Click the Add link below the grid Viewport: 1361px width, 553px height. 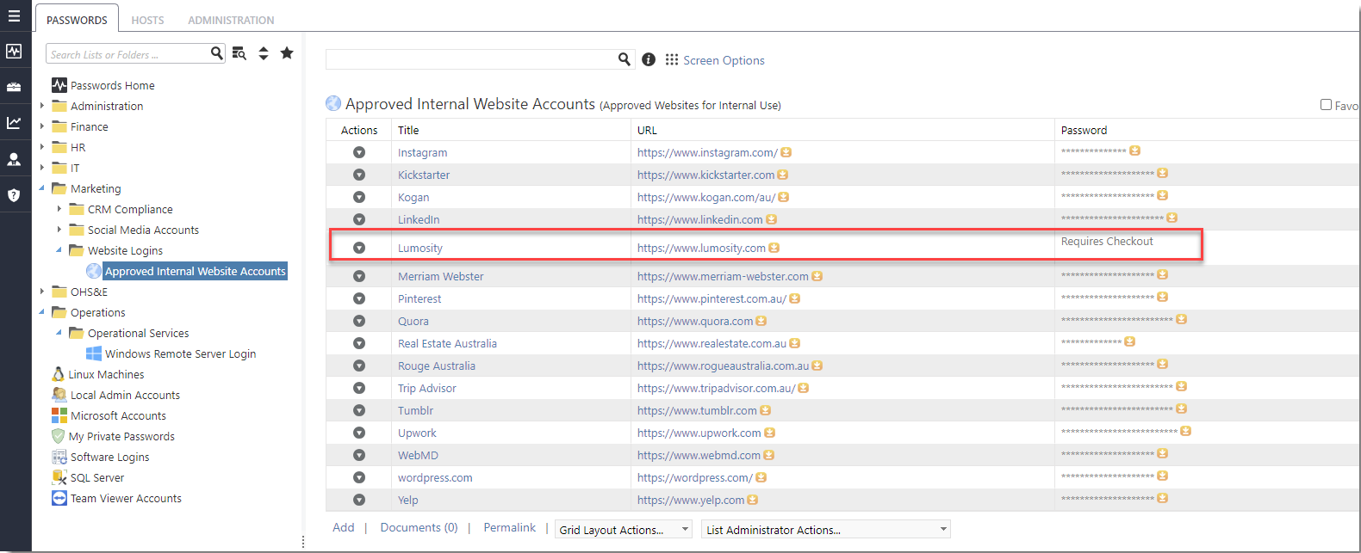[x=343, y=527]
